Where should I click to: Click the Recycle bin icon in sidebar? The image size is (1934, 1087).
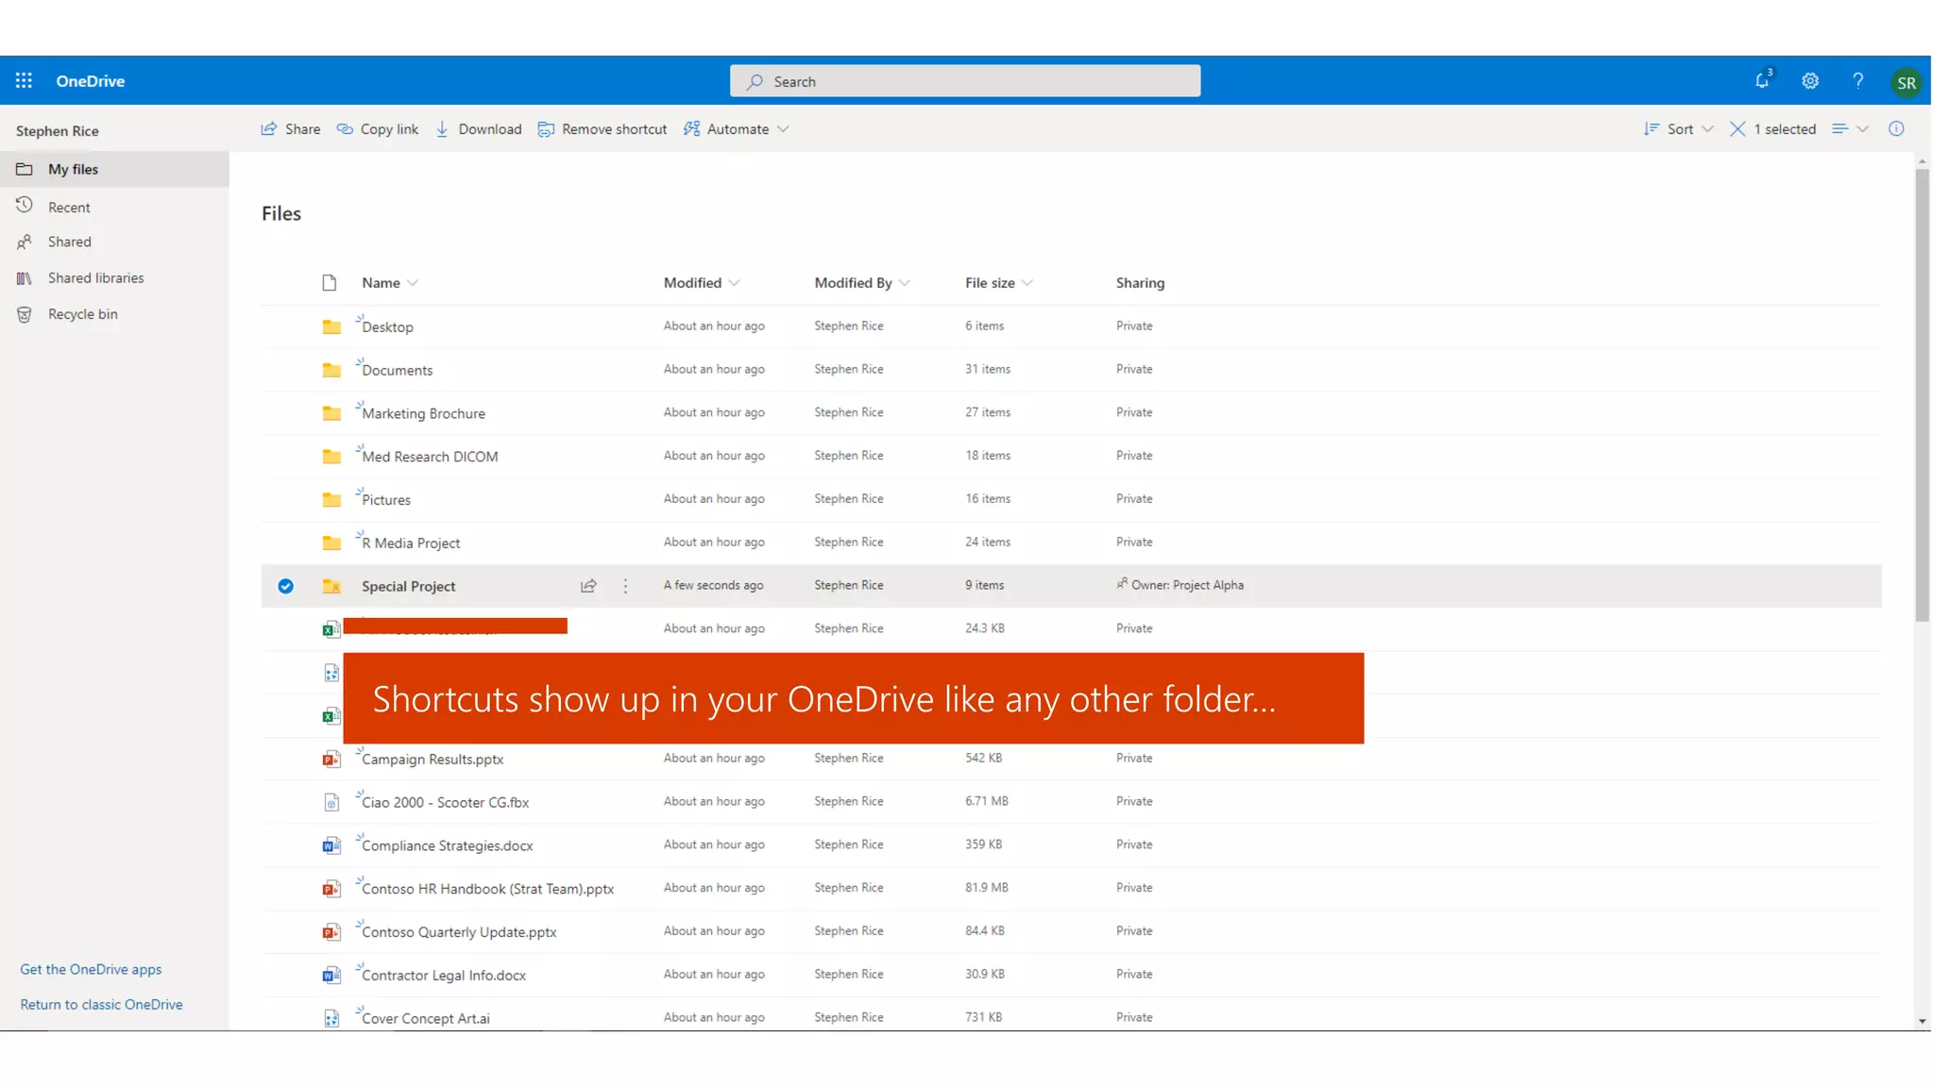25,314
